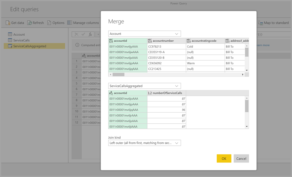
Task: Click horizontal scrollbar of Account preview
Action: [118, 74]
